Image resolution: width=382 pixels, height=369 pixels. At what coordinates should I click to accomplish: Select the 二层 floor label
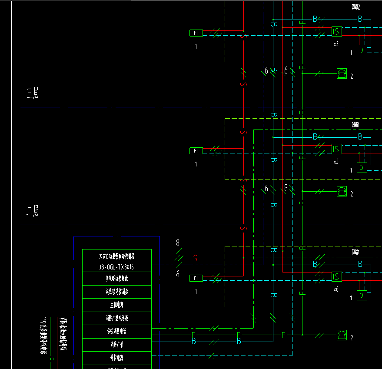coord(33,211)
